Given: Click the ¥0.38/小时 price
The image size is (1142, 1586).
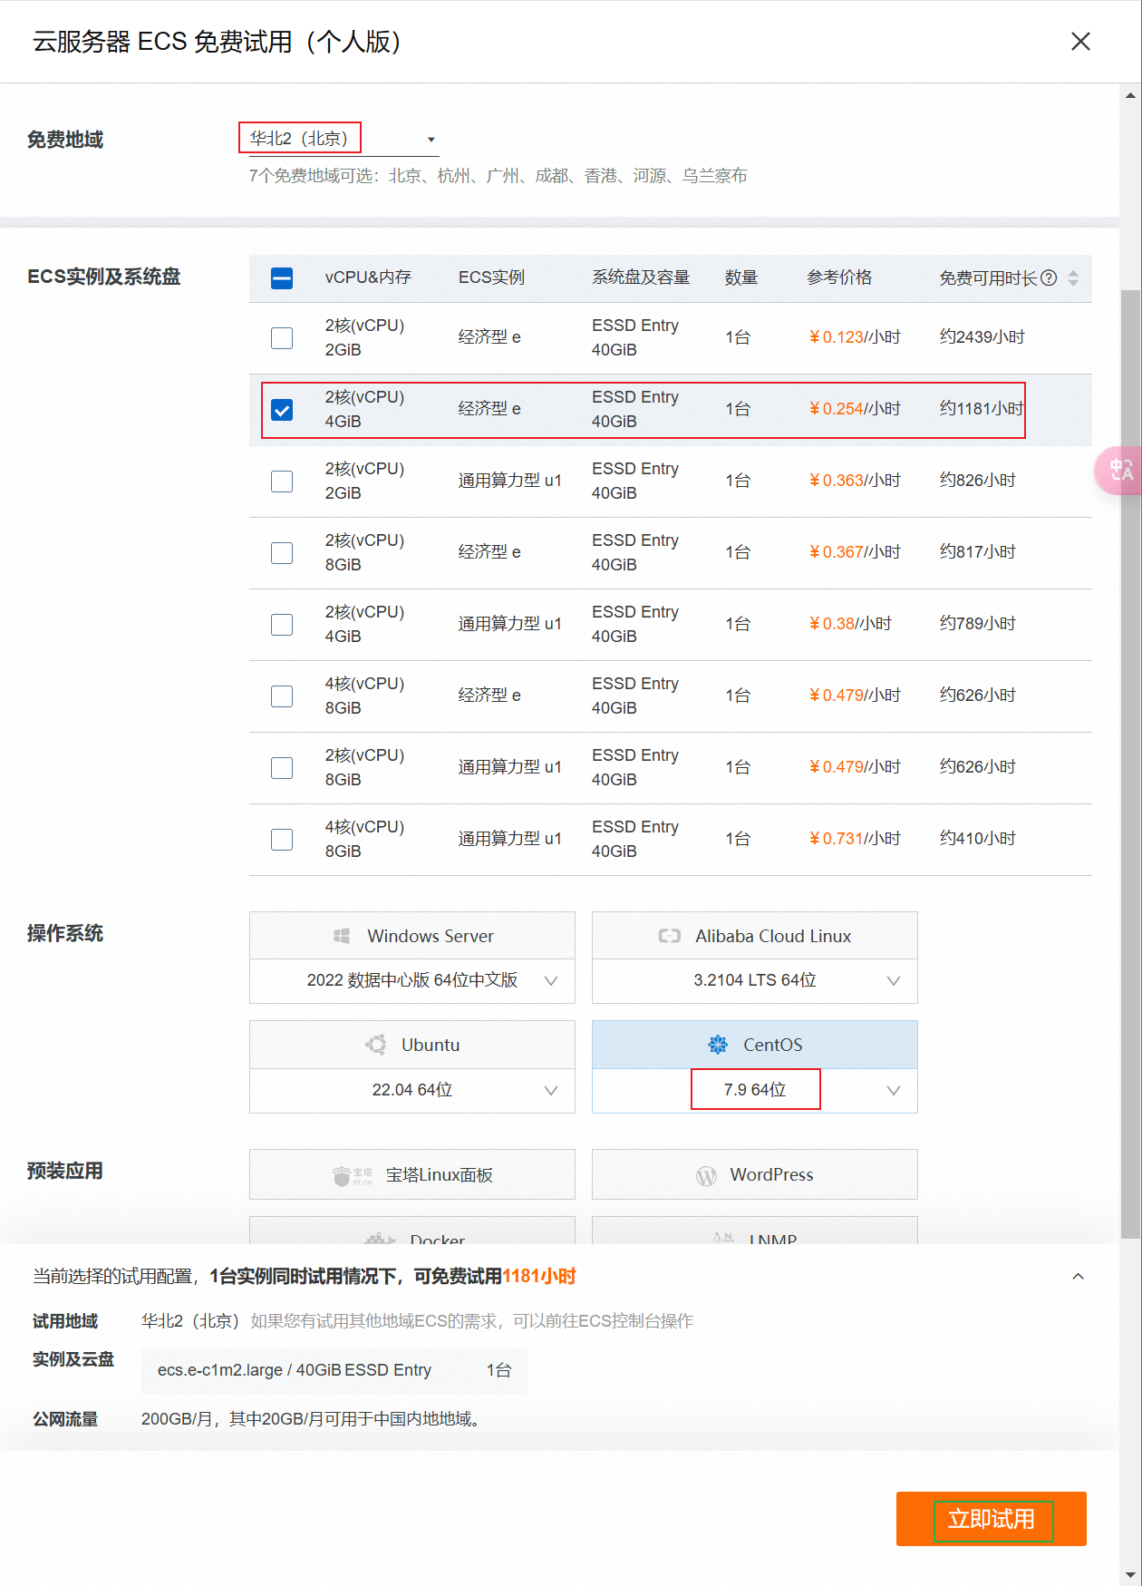Looking at the screenshot, I should (x=850, y=624).
